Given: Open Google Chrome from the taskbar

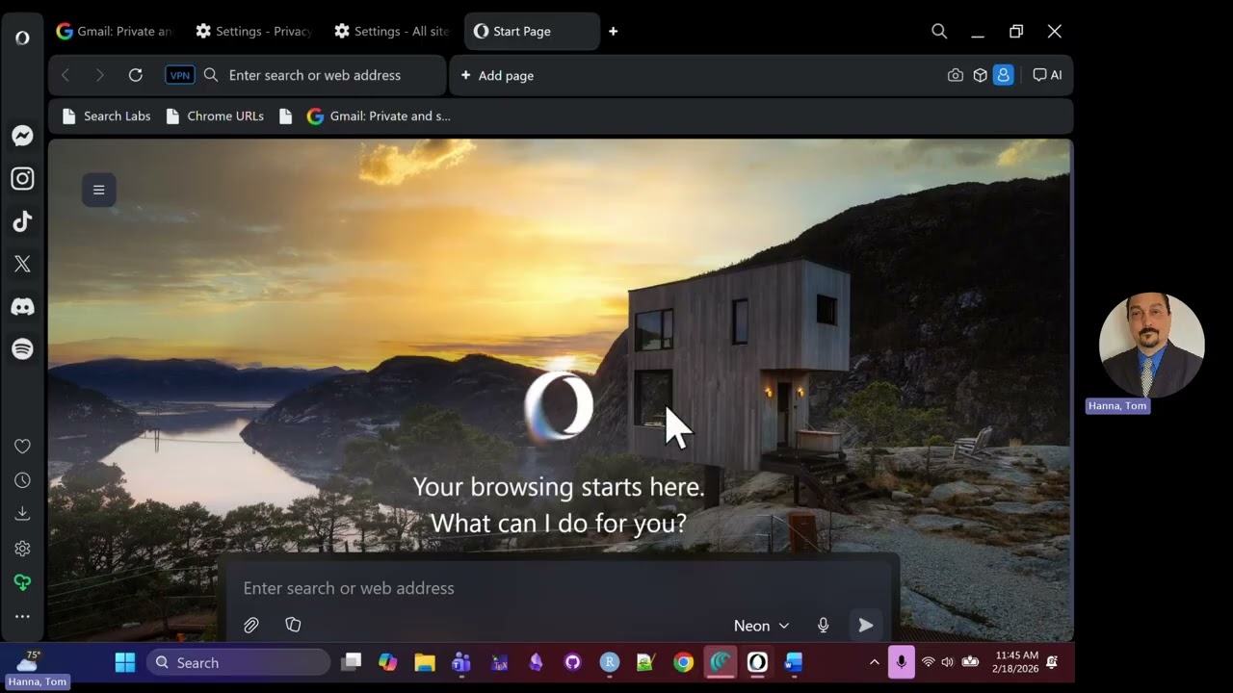Looking at the screenshot, I should (x=683, y=662).
